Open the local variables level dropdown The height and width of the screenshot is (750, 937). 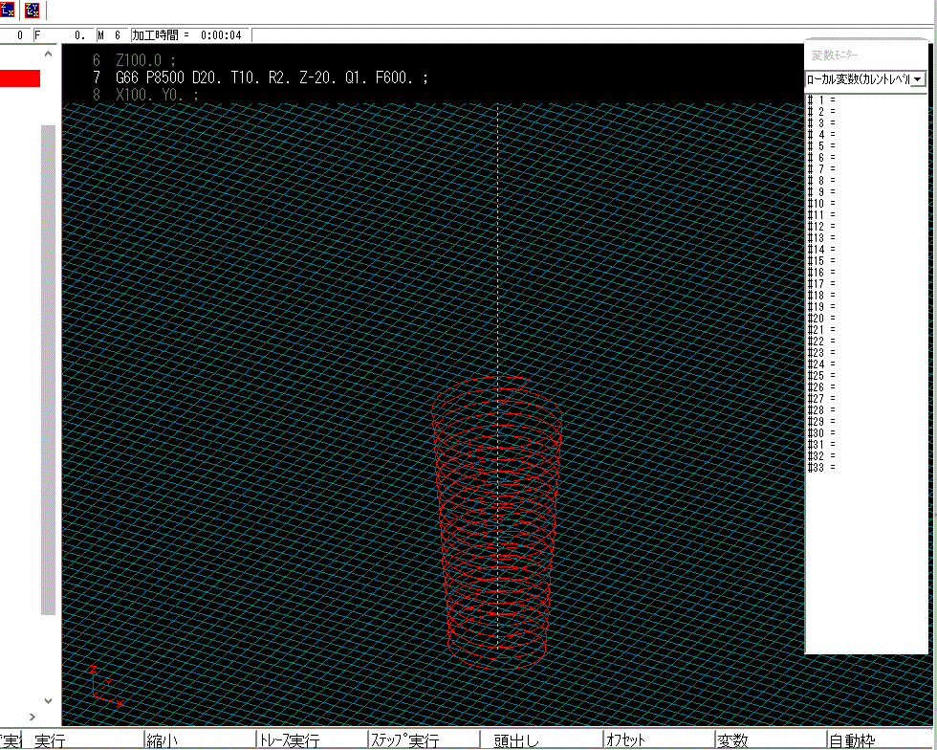918,79
